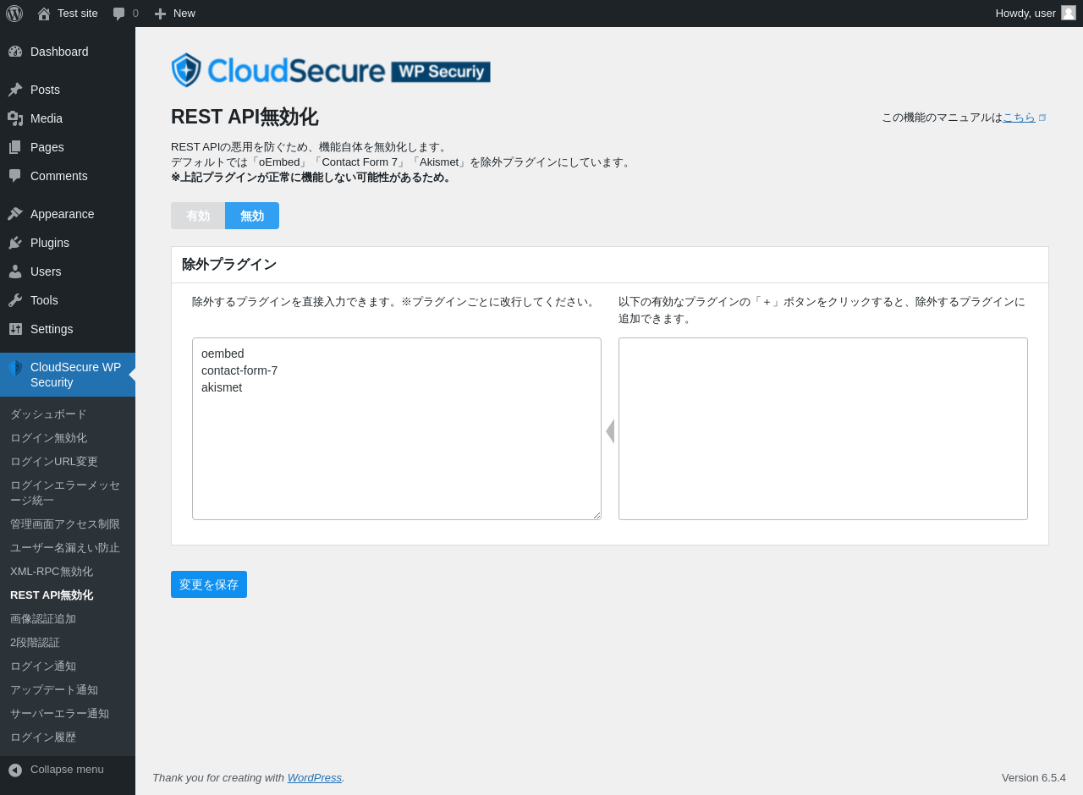
Task: Click the grey arrow between plugin boxes
Action: click(x=610, y=431)
